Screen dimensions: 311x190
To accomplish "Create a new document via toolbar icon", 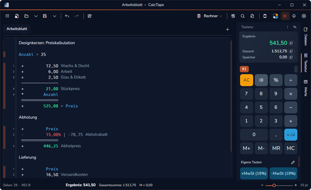I will [x=17, y=16].
